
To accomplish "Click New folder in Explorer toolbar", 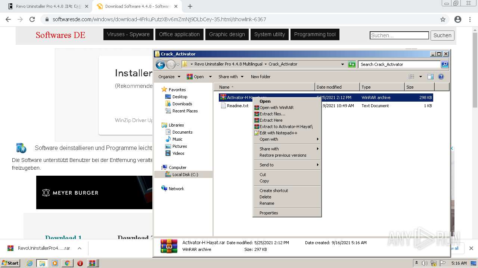I will (261, 77).
